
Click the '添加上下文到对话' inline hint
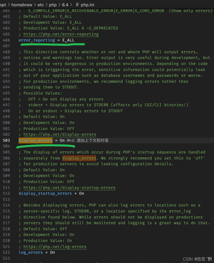tap(92, 140)
